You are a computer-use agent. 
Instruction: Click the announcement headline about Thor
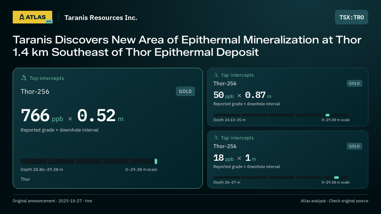click(x=187, y=46)
